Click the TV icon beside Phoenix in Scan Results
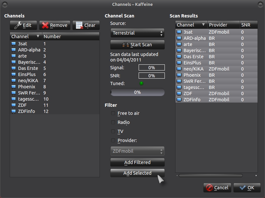265x198 pixels. (179, 75)
